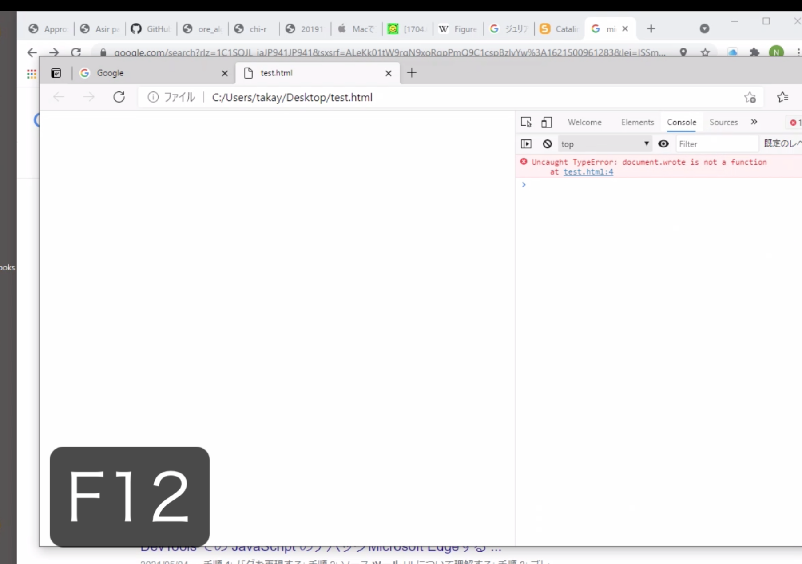The width and height of the screenshot is (802, 564).
Task: Switch to the Mac tab in Chrome
Action: click(x=357, y=29)
